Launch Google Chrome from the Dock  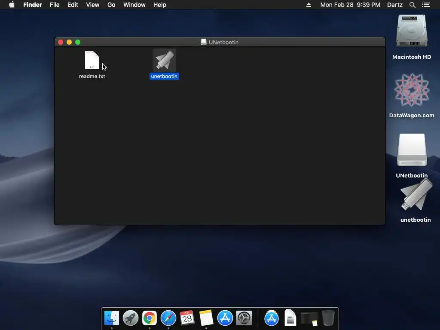[x=149, y=318]
